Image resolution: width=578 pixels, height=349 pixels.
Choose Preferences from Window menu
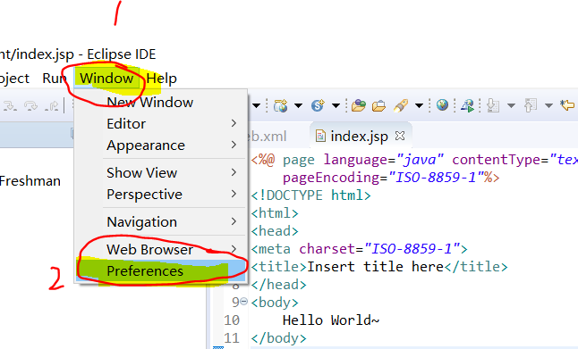[160, 271]
